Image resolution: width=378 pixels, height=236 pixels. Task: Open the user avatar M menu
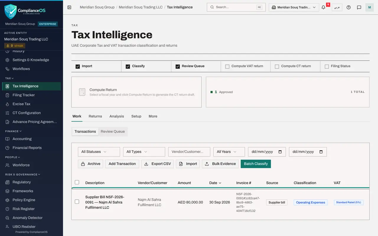(369, 7)
